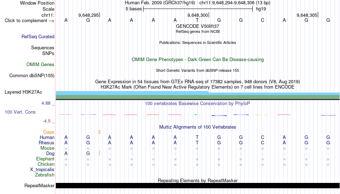Click the 'chr11:' ruler label
The height and width of the screenshot is (194, 340).
point(48,15)
